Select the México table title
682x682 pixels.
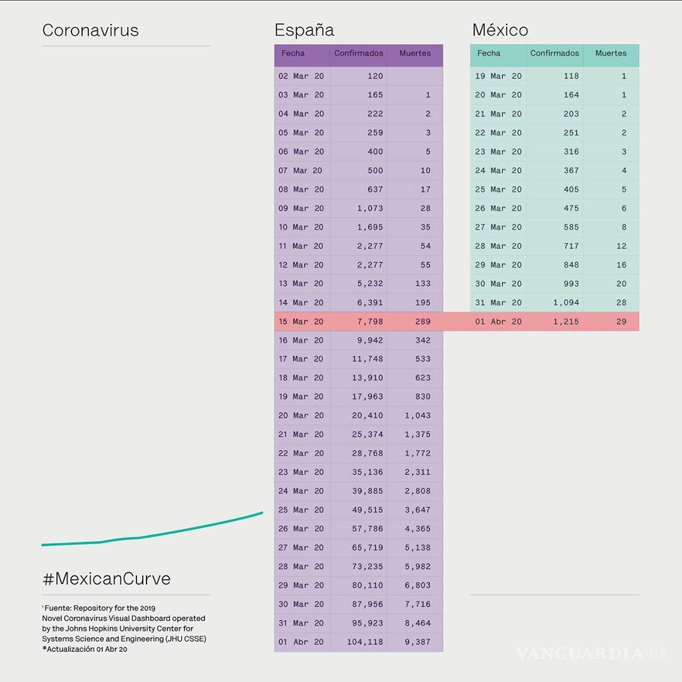coord(500,30)
